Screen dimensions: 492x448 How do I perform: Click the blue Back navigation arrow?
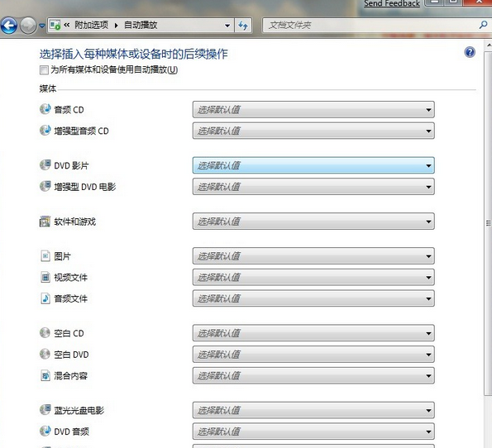coord(9,26)
